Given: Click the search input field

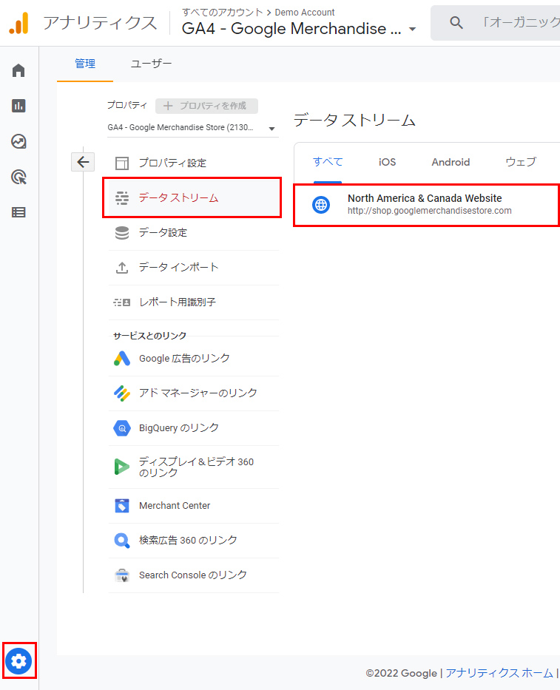Looking at the screenshot, I should 496,23.
